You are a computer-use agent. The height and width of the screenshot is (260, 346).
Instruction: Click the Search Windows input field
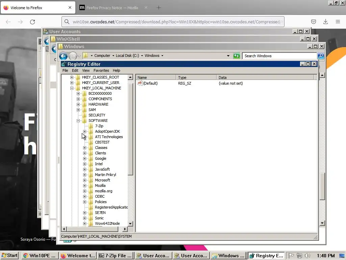[279, 56]
